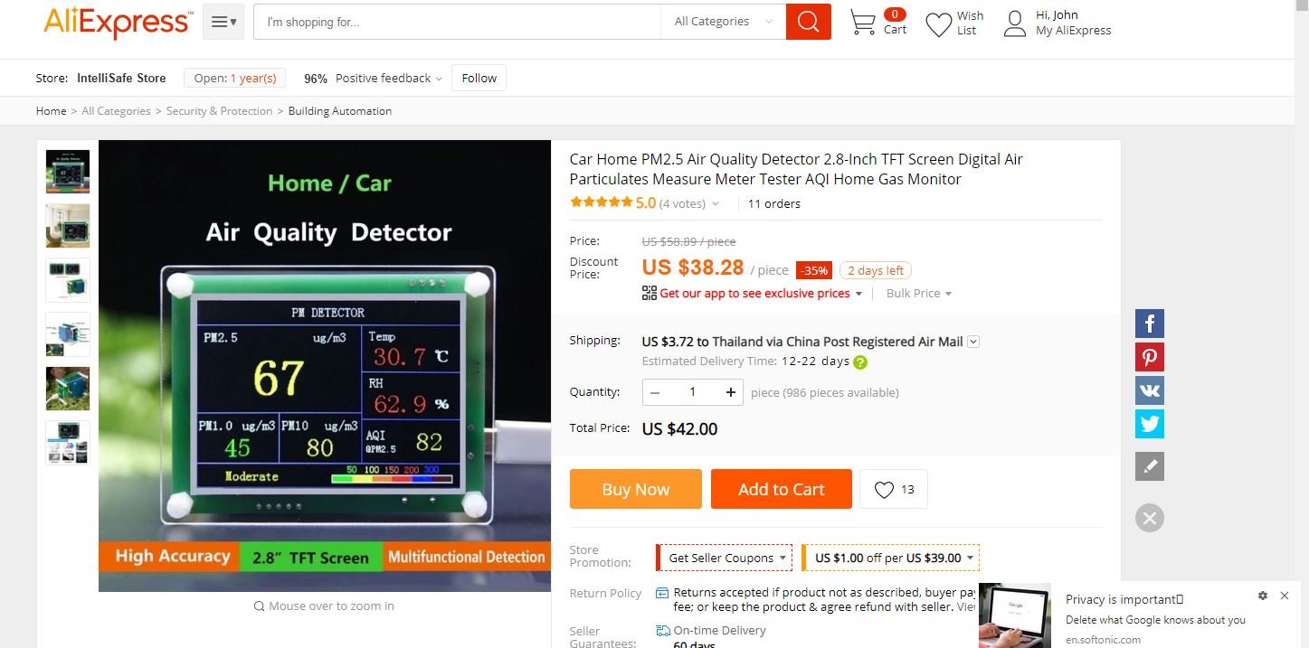The width and height of the screenshot is (1309, 648).
Task: Click delivery time help question mark
Action: (860, 362)
